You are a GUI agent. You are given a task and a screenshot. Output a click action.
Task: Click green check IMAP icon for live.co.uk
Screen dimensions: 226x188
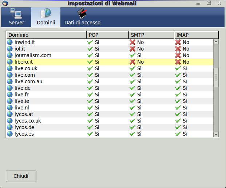click(178, 68)
